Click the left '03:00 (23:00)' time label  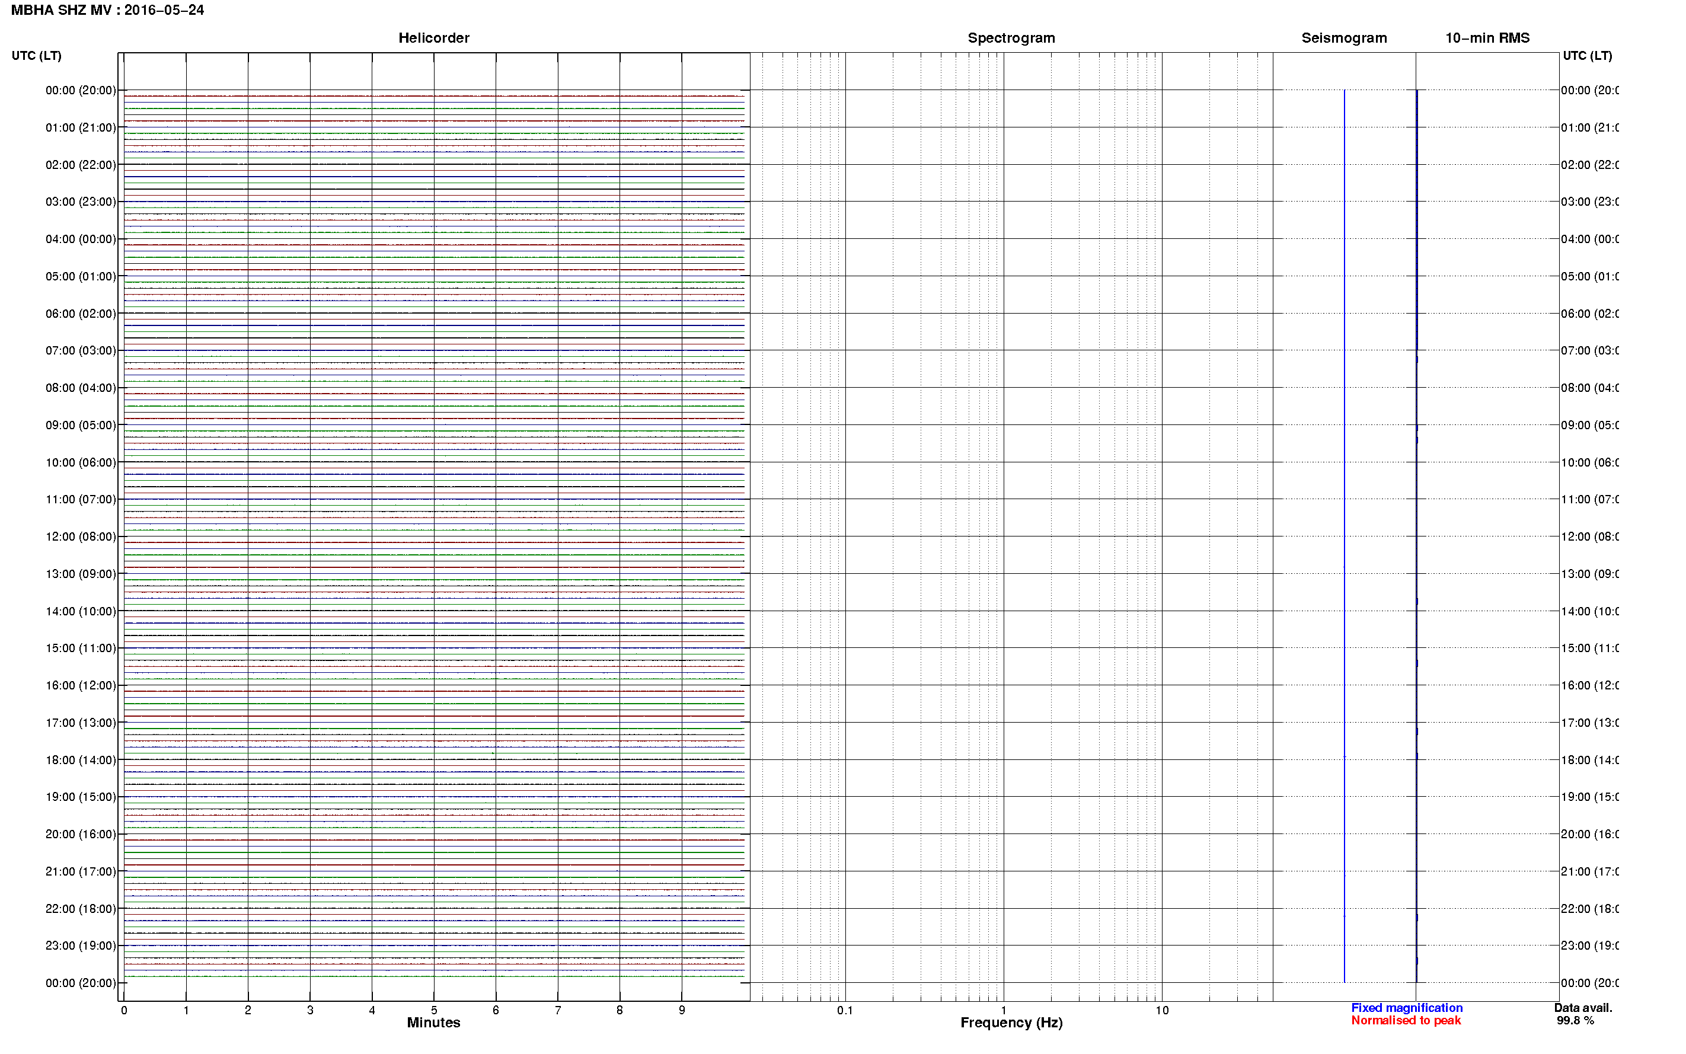point(81,202)
